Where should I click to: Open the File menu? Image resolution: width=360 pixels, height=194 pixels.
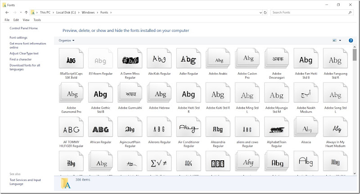coord(7,20)
